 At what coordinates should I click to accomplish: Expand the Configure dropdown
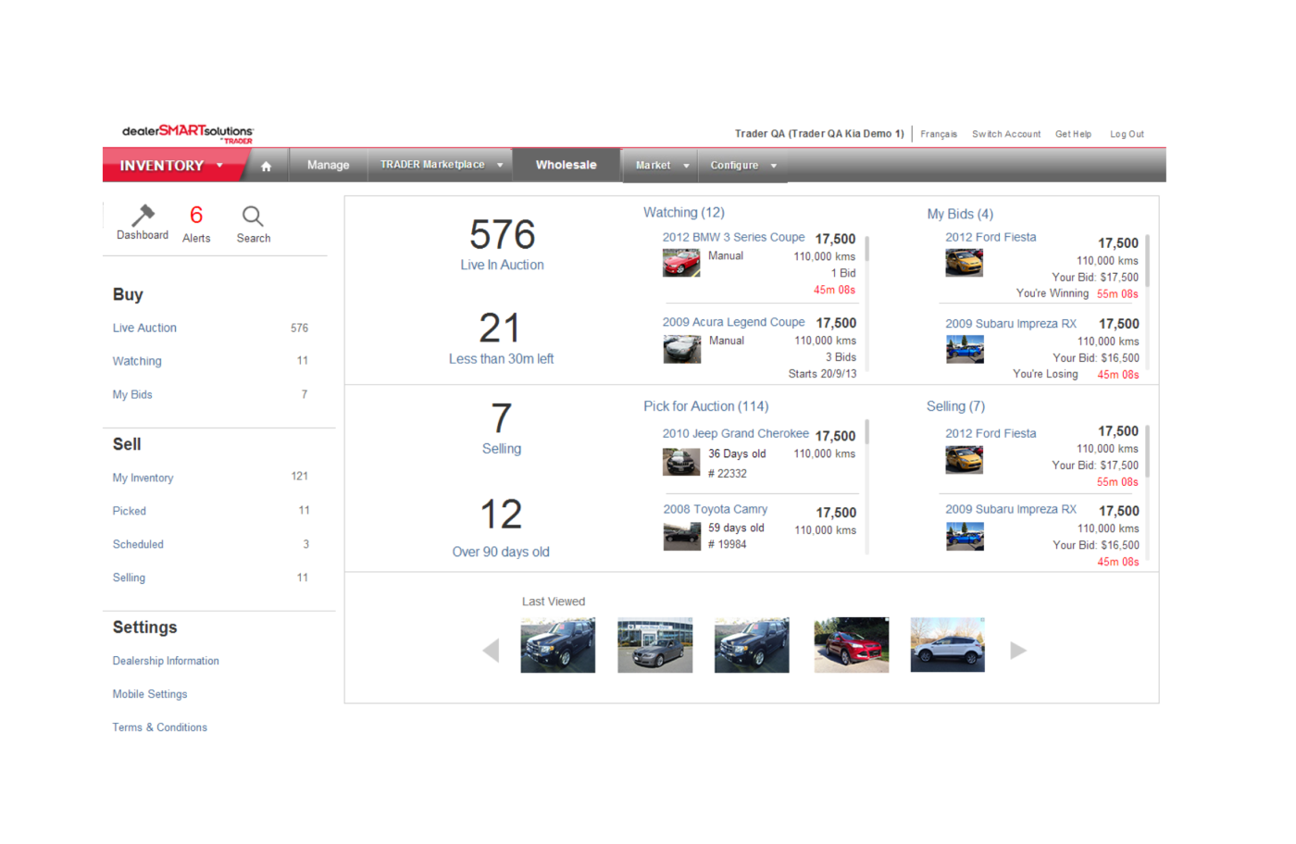tap(743, 166)
